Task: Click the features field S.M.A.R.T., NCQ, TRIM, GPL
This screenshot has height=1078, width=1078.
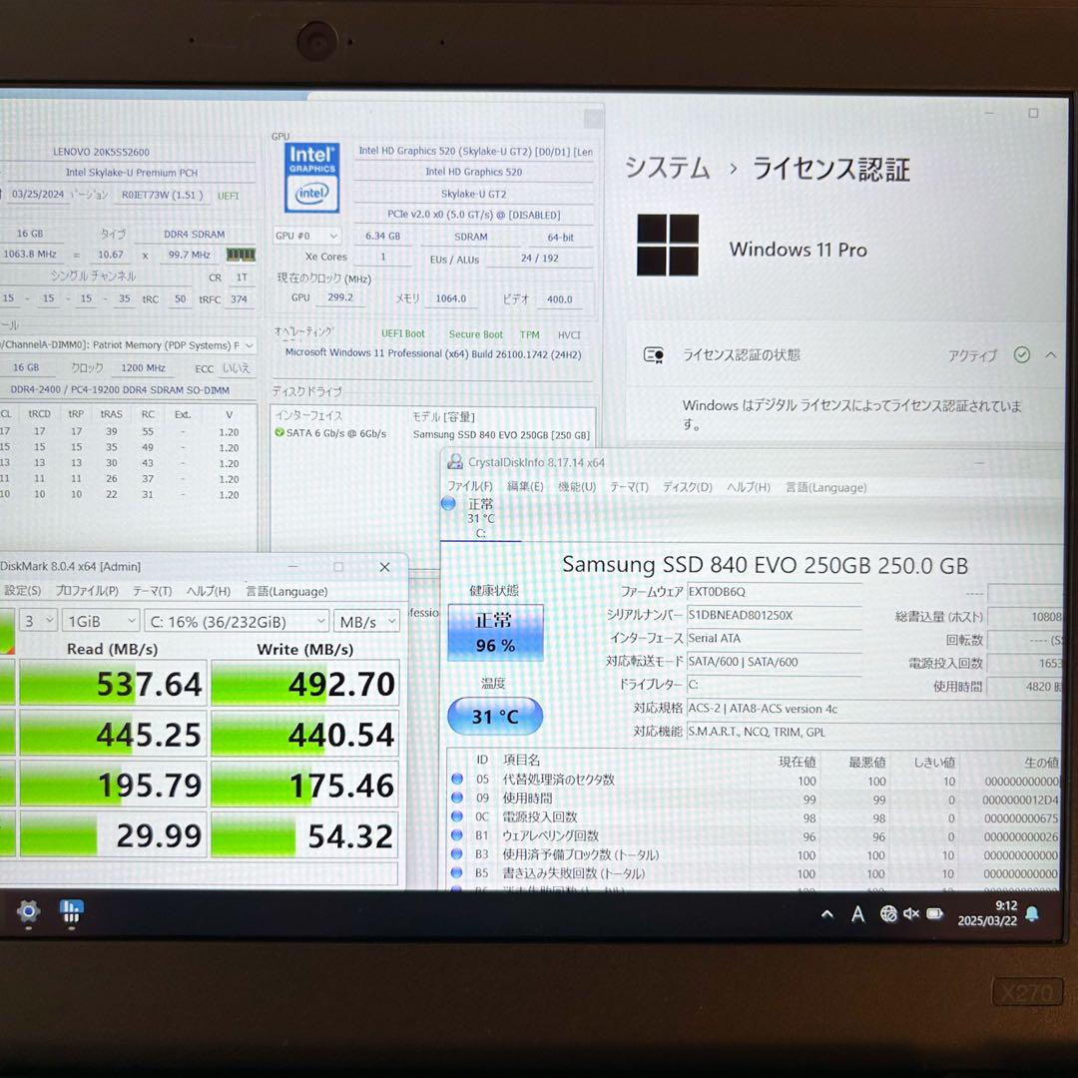Action: coord(874,733)
